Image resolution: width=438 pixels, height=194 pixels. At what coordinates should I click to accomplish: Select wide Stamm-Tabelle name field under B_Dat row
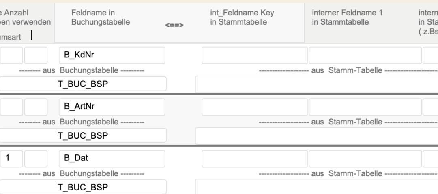(x=316, y=187)
